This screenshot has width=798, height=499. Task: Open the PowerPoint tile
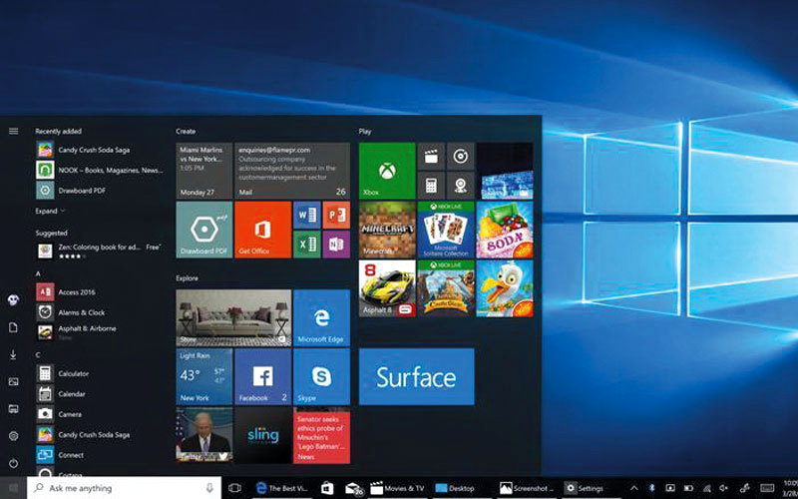(x=336, y=216)
